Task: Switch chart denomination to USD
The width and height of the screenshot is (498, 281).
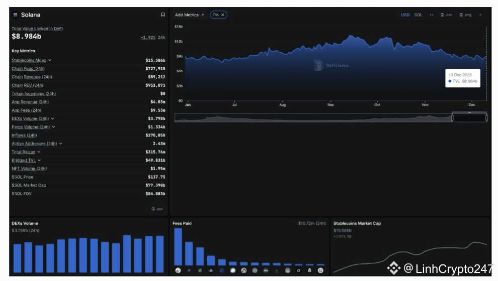Action: tap(405, 15)
